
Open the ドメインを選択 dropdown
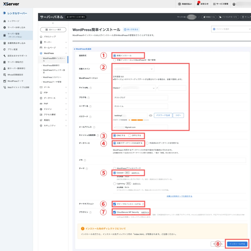click(x=231, y=29)
